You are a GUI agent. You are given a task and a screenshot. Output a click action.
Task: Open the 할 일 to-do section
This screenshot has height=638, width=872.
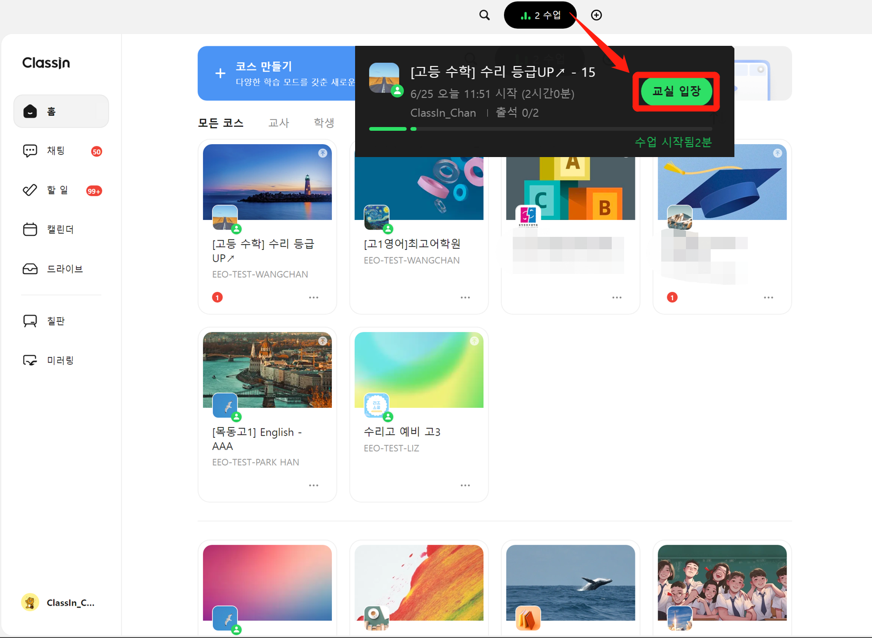pyautogui.click(x=61, y=190)
